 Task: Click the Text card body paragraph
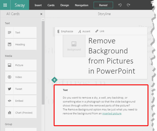click(100, 106)
